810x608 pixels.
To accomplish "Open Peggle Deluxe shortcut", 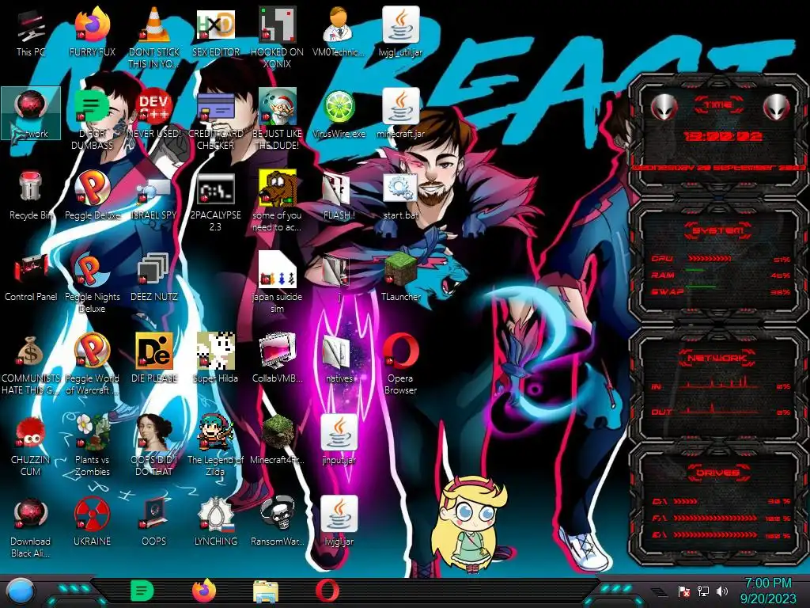I will (92, 196).
